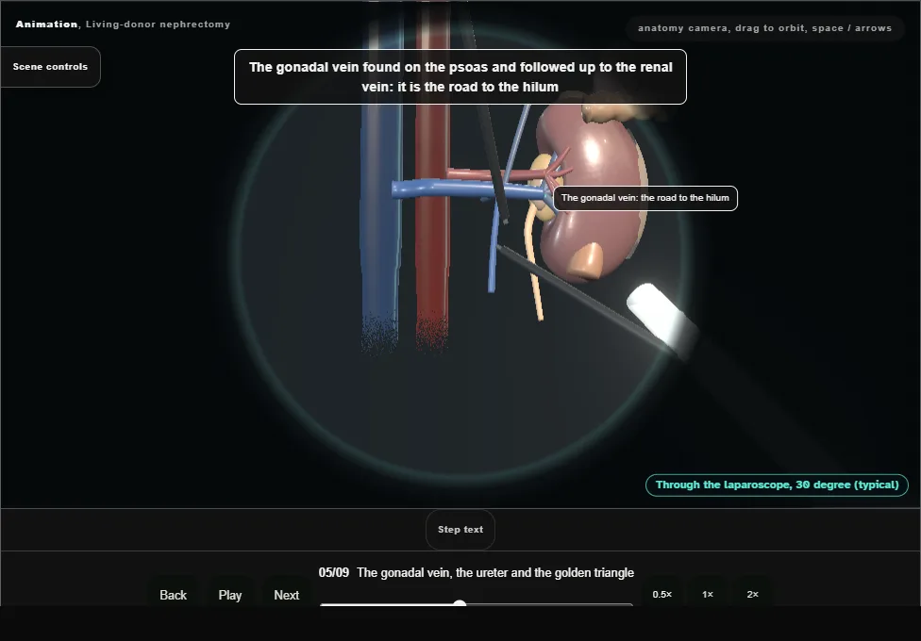Click the timeline progress slider handle

pyautogui.click(x=460, y=603)
